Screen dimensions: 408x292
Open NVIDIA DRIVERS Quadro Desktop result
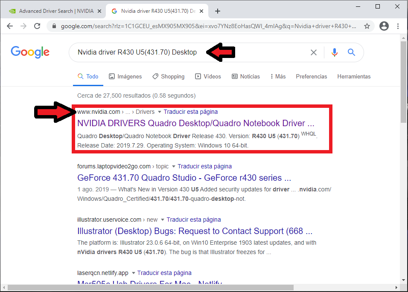point(195,123)
